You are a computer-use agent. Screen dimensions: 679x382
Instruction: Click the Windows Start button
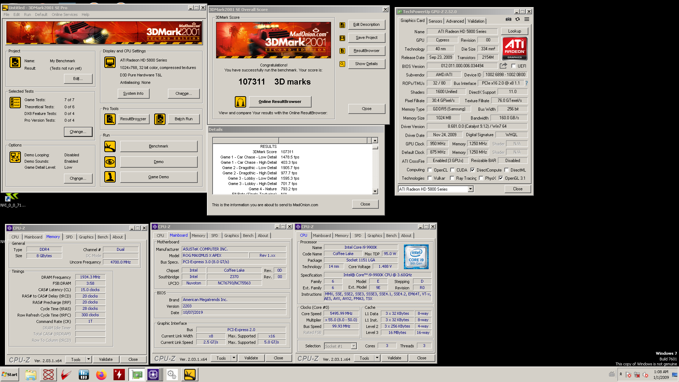10,375
